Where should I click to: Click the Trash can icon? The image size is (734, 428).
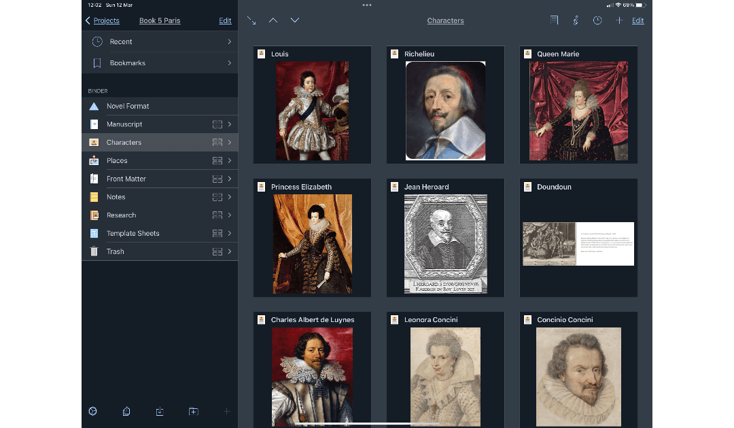click(94, 251)
